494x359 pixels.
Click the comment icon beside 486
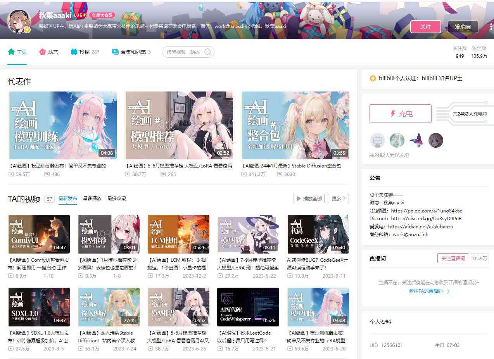point(47,174)
